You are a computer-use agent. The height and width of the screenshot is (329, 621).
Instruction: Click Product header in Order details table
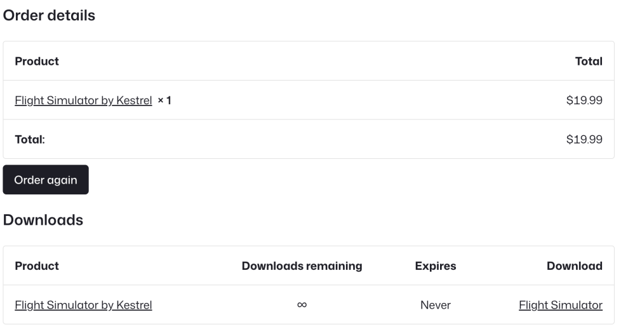37,61
